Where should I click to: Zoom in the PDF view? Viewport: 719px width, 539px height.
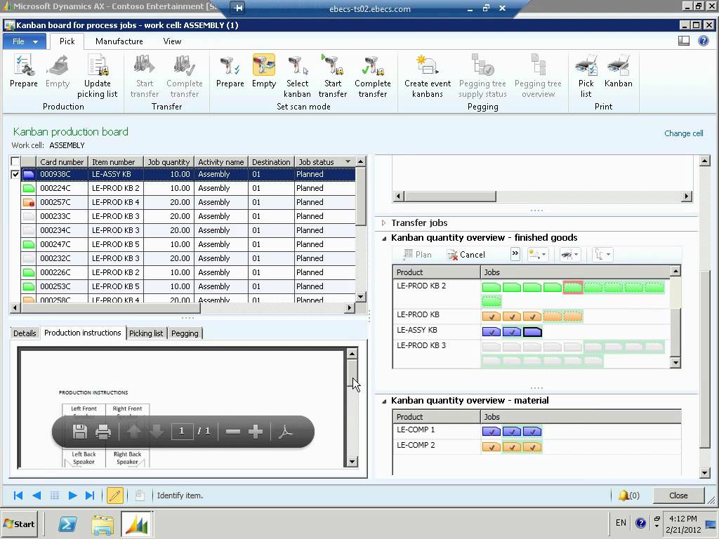click(256, 432)
